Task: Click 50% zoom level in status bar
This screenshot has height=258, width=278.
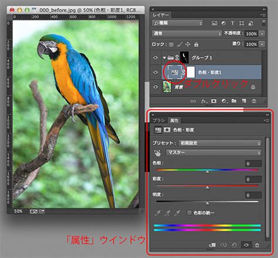Action: point(18,211)
